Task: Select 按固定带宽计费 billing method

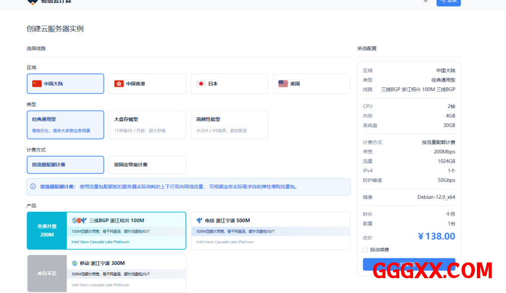Action: (147, 165)
